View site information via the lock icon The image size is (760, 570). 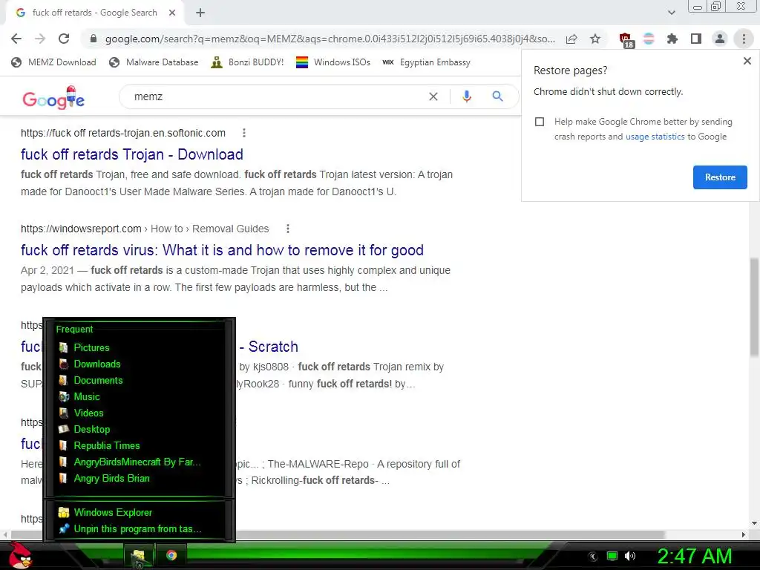point(94,39)
